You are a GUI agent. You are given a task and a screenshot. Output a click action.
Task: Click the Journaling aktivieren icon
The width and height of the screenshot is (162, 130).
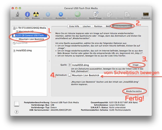(x=78, y=14)
